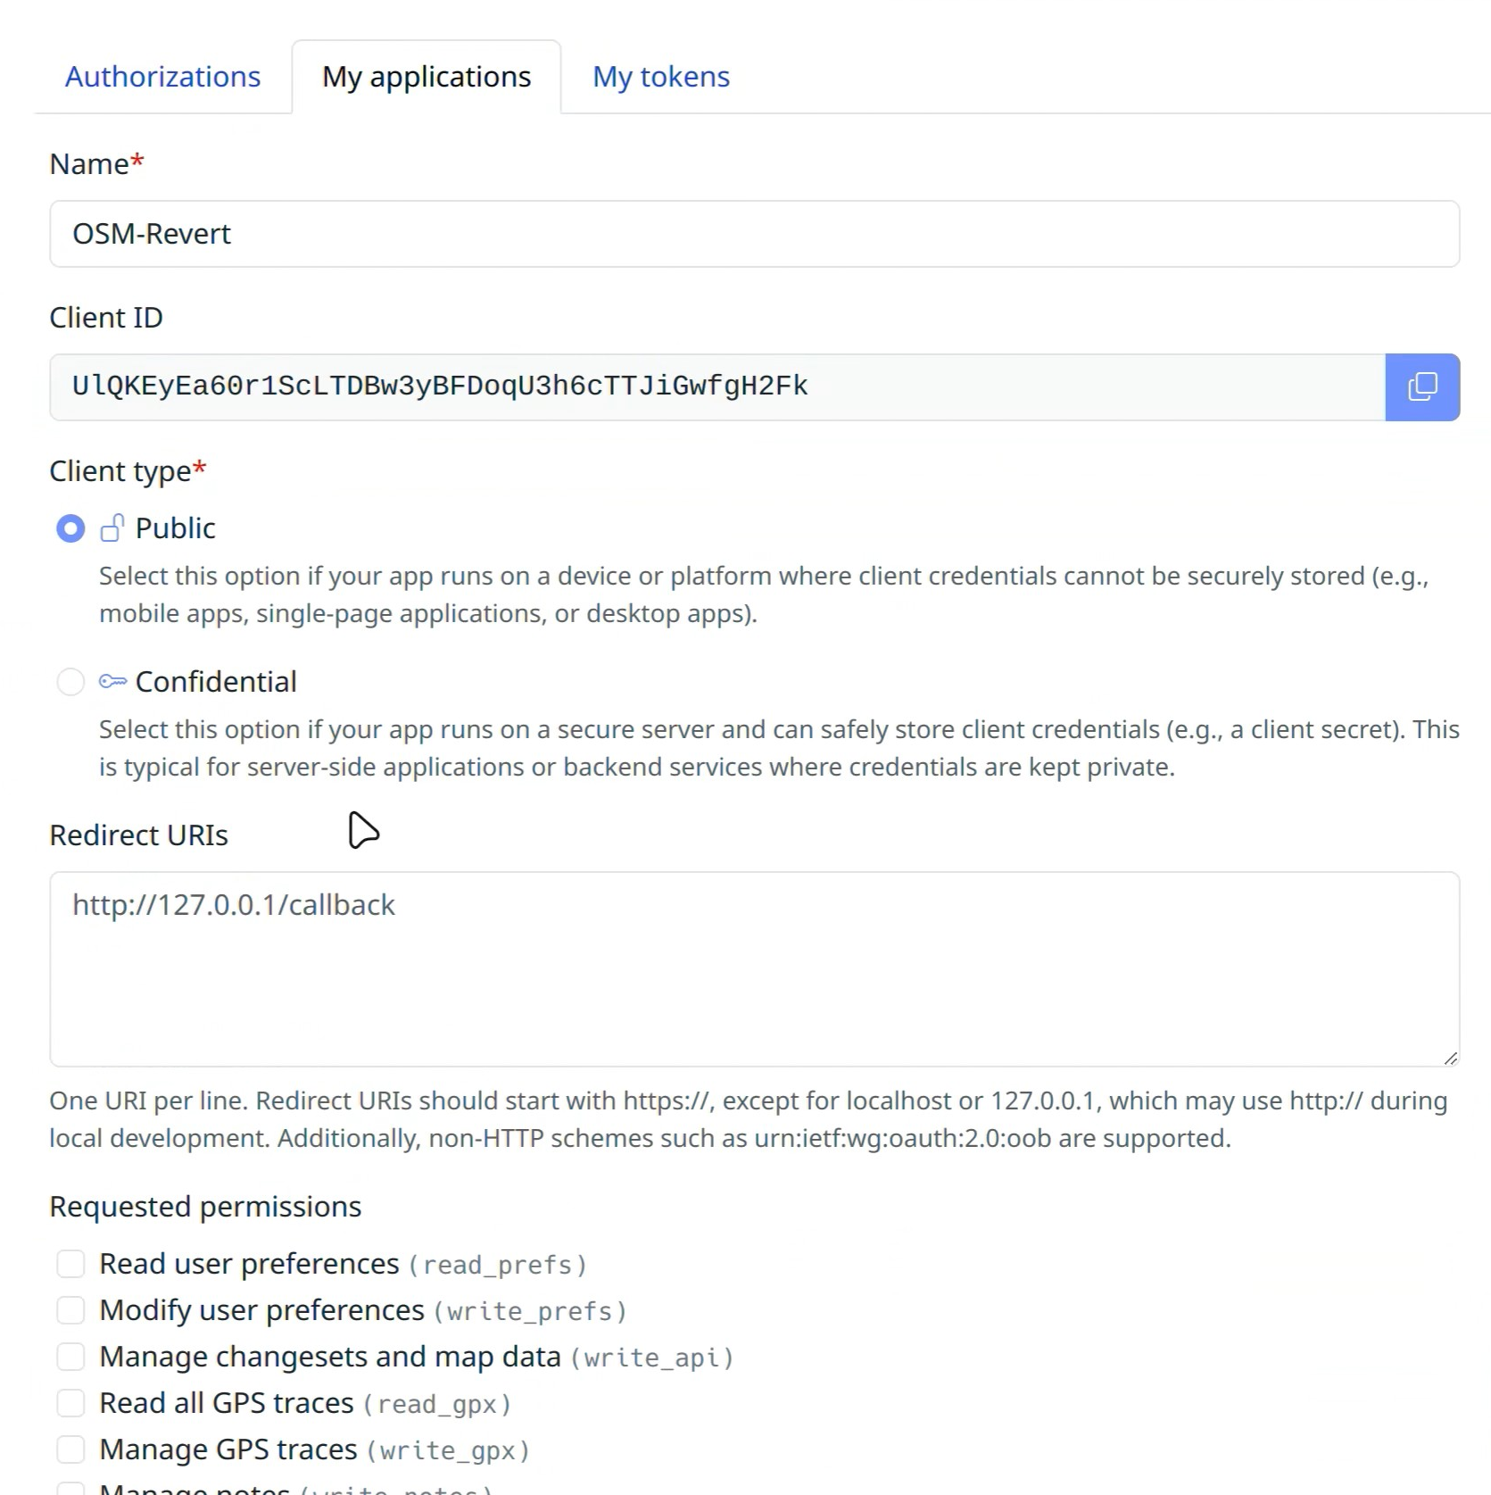This screenshot has width=1491, height=1495.
Task: Copy the Client ID to clipboard
Action: pyautogui.click(x=1421, y=386)
